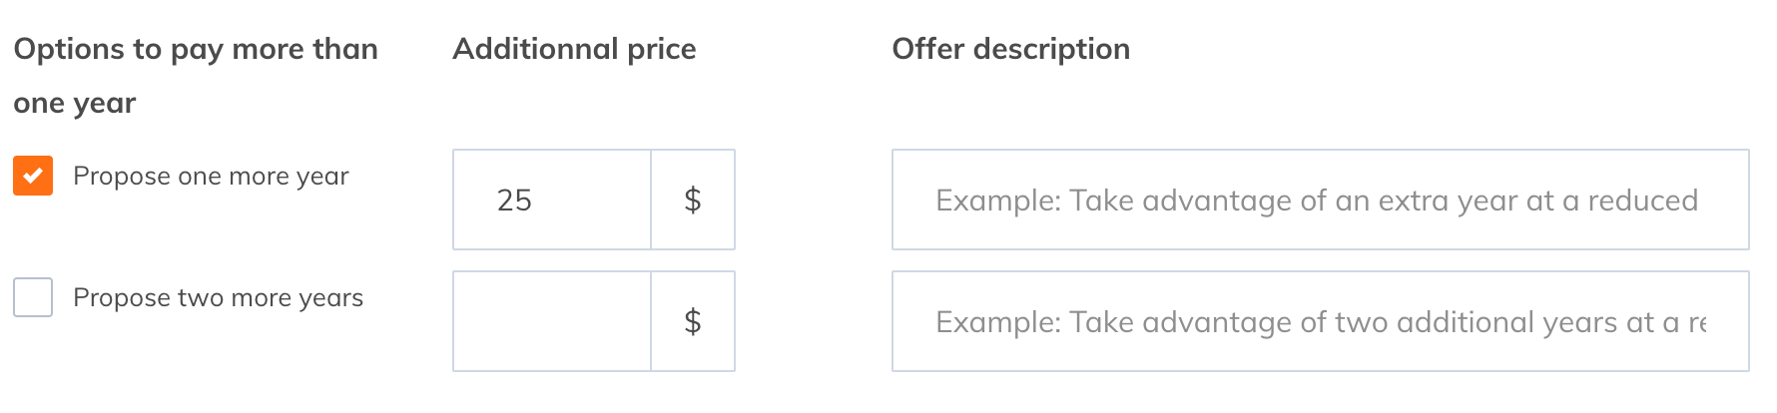
Task: Click the white checkmark icon in orange box
Action: pos(33,177)
